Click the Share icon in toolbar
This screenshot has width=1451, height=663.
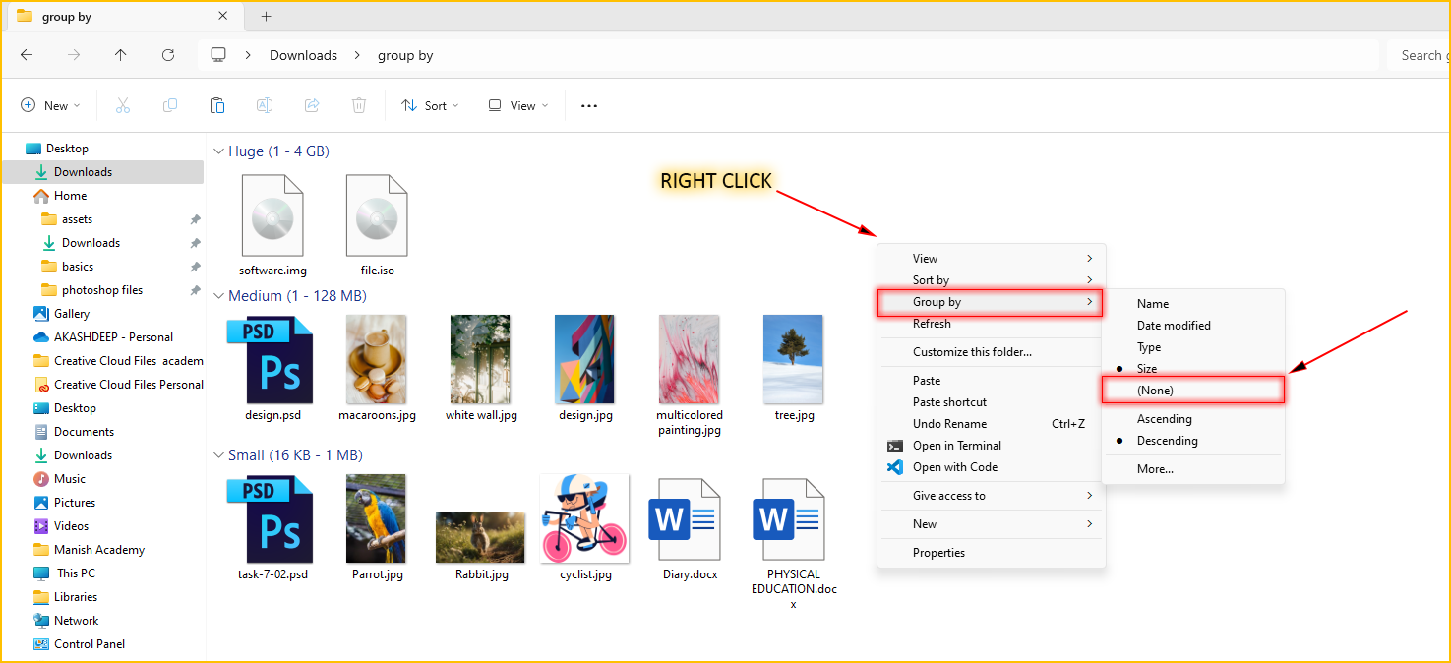click(312, 105)
